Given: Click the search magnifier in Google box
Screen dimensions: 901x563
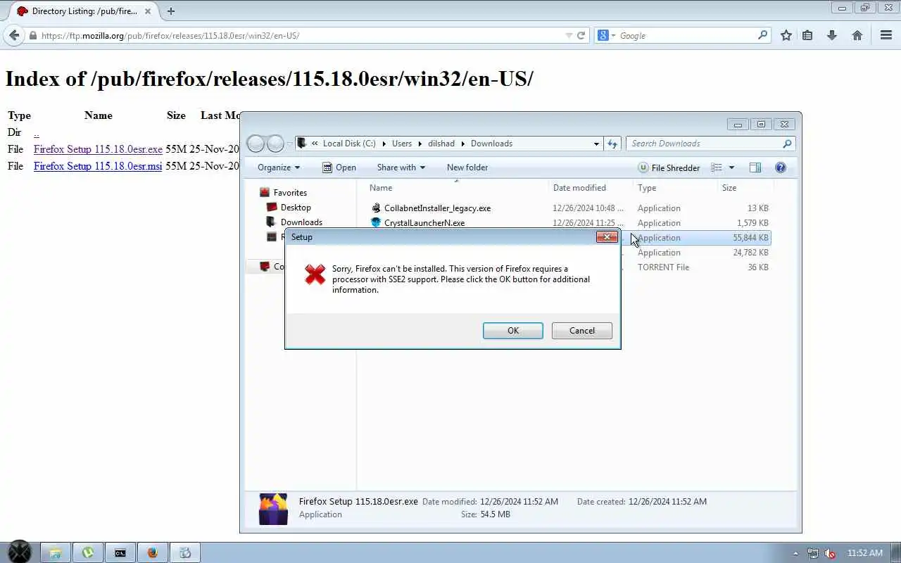Looking at the screenshot, I should 763,35.
